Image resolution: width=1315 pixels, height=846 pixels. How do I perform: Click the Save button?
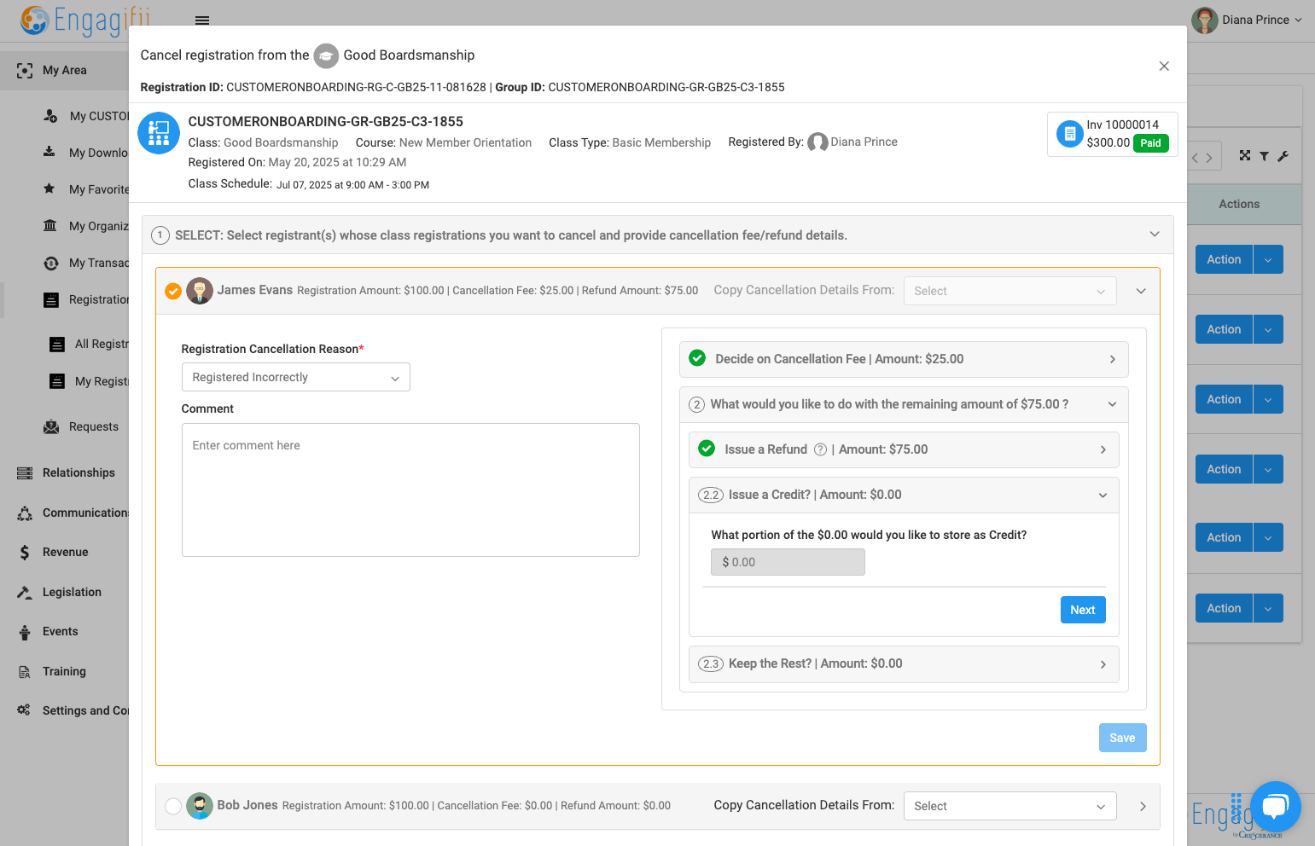click(x=1122, y=738)
